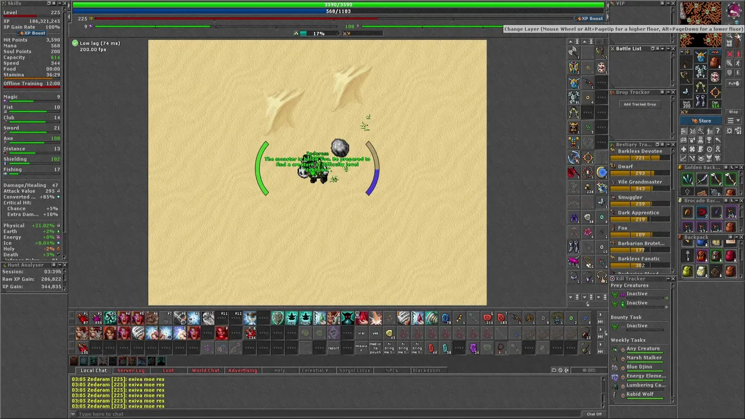Minimize the Battle List panel
Viewport: 745px width, 419px height.
click(x=667, y=48)
